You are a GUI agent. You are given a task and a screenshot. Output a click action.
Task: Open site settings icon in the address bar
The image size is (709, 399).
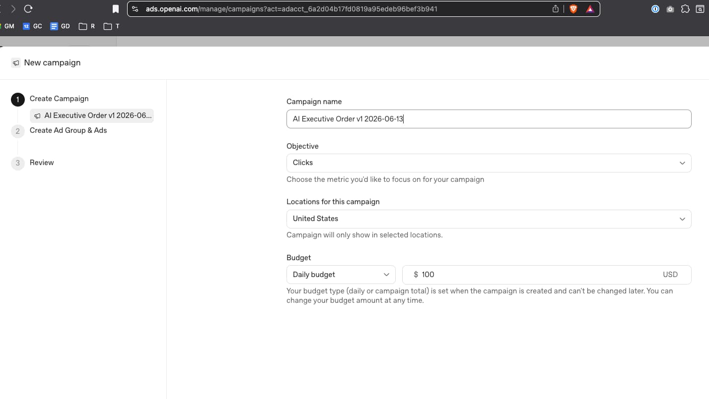coord(135,9)
